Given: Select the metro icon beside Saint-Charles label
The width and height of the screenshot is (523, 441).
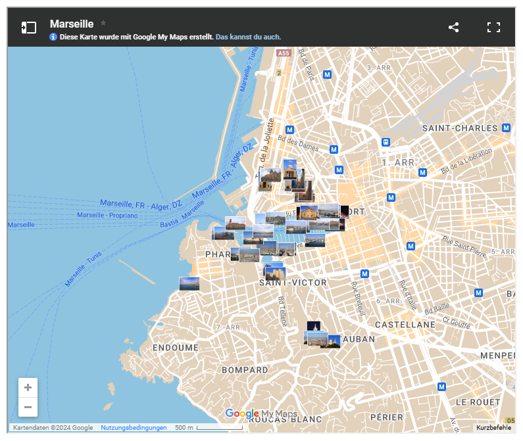Looking at the screenshot, I should 506,128.
